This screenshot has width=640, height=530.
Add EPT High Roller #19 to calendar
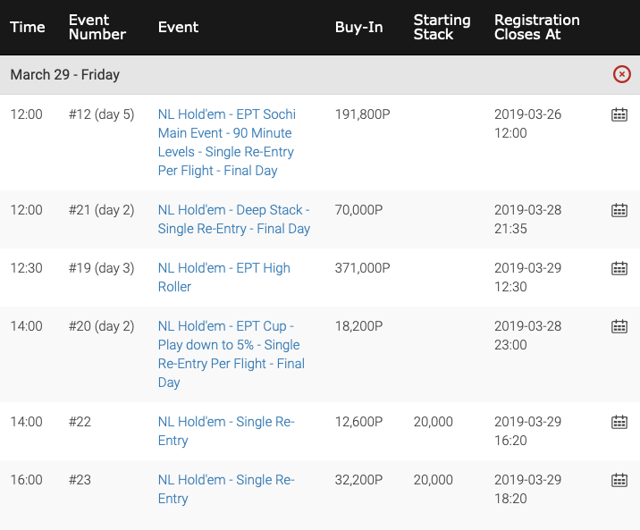pos(619,268)
